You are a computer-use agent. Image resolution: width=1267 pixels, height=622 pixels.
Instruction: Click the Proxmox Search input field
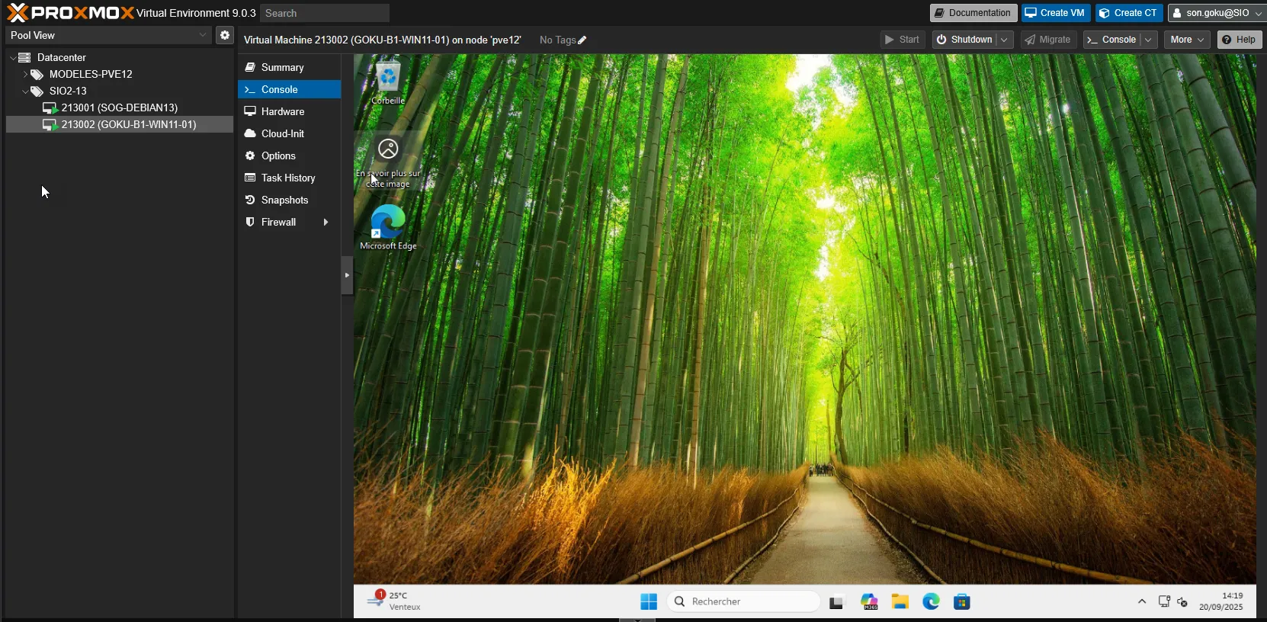[x=324, y=13]
